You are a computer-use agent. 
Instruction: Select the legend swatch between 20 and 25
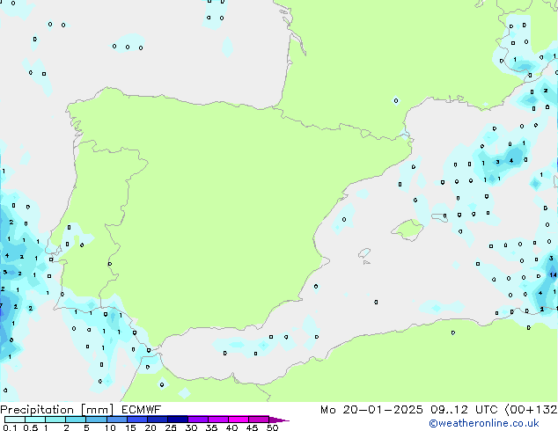[158, 420]
